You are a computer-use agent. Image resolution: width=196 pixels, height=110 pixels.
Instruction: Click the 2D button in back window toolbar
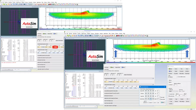pos(75,4)
